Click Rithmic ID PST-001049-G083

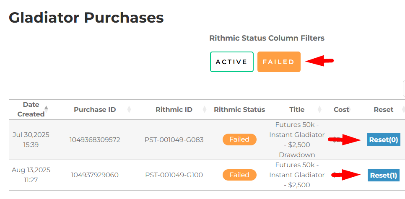[174, 140]
